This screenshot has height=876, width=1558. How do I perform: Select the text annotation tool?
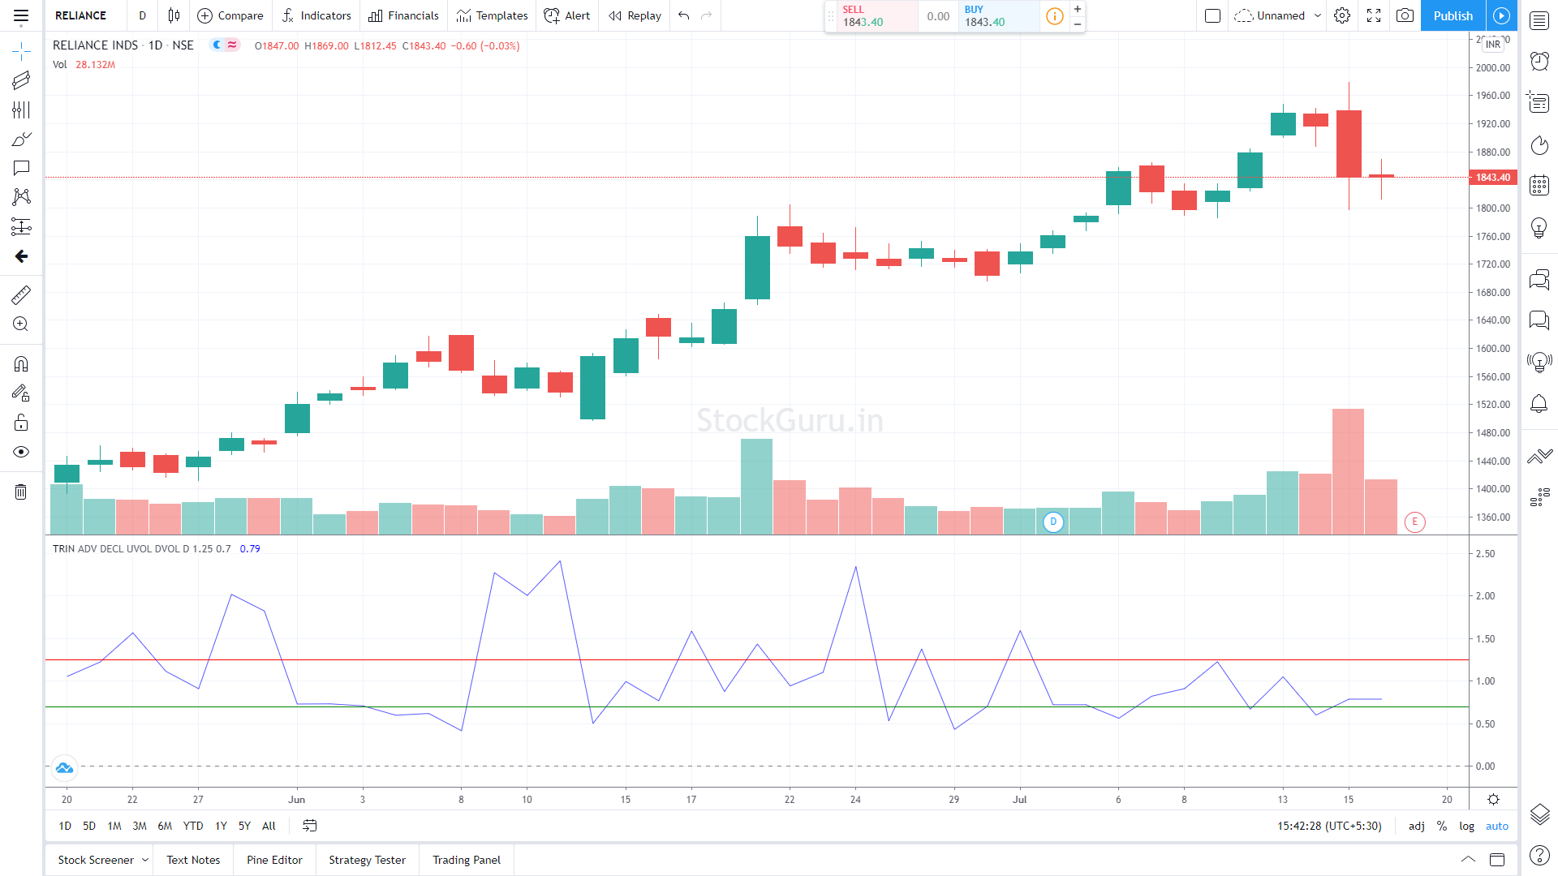[x=21, y=168]
